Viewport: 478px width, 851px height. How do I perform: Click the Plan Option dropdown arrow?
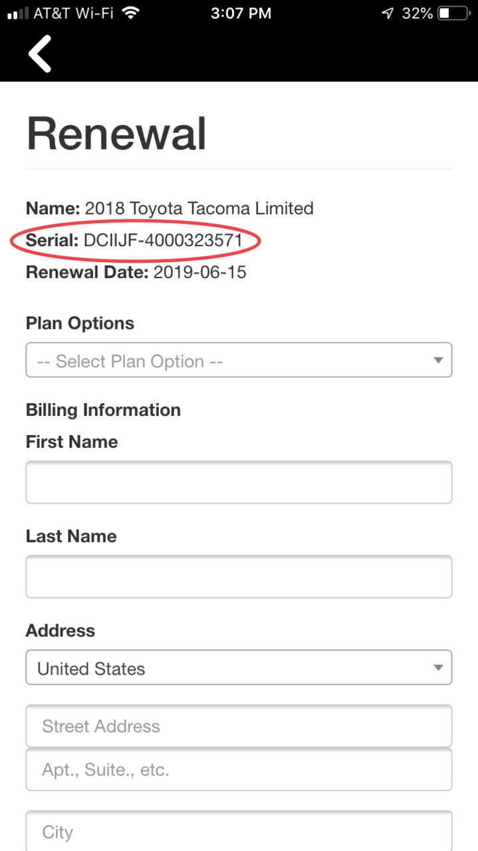[437, 361]
